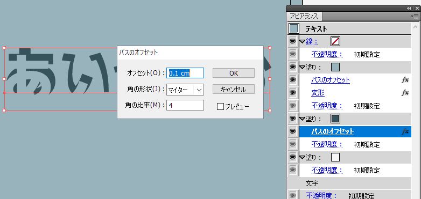The width and height of the screenshot is (421, 199).
Task: Click the scroll-up arrow of the アピアランス panel
Action: [x=416, y=27]
